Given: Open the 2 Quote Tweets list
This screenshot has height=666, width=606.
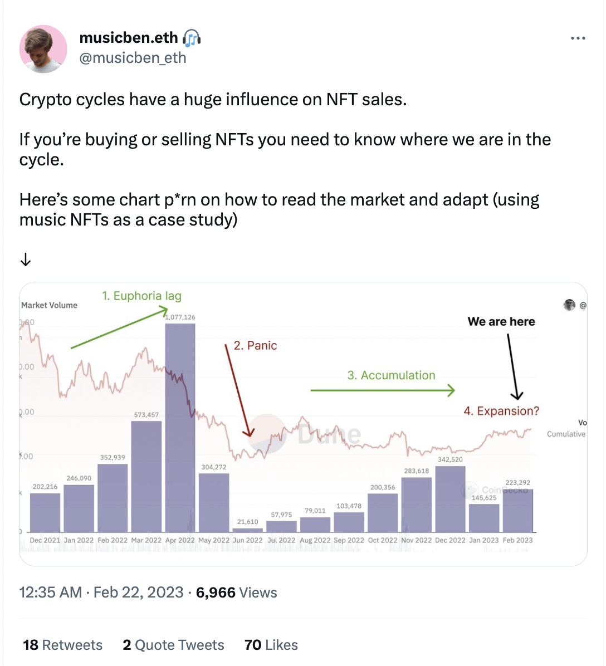Looking at the screenshot, I should click(x=173, y=645).
